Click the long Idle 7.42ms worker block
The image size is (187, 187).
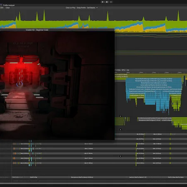point(89,144)
